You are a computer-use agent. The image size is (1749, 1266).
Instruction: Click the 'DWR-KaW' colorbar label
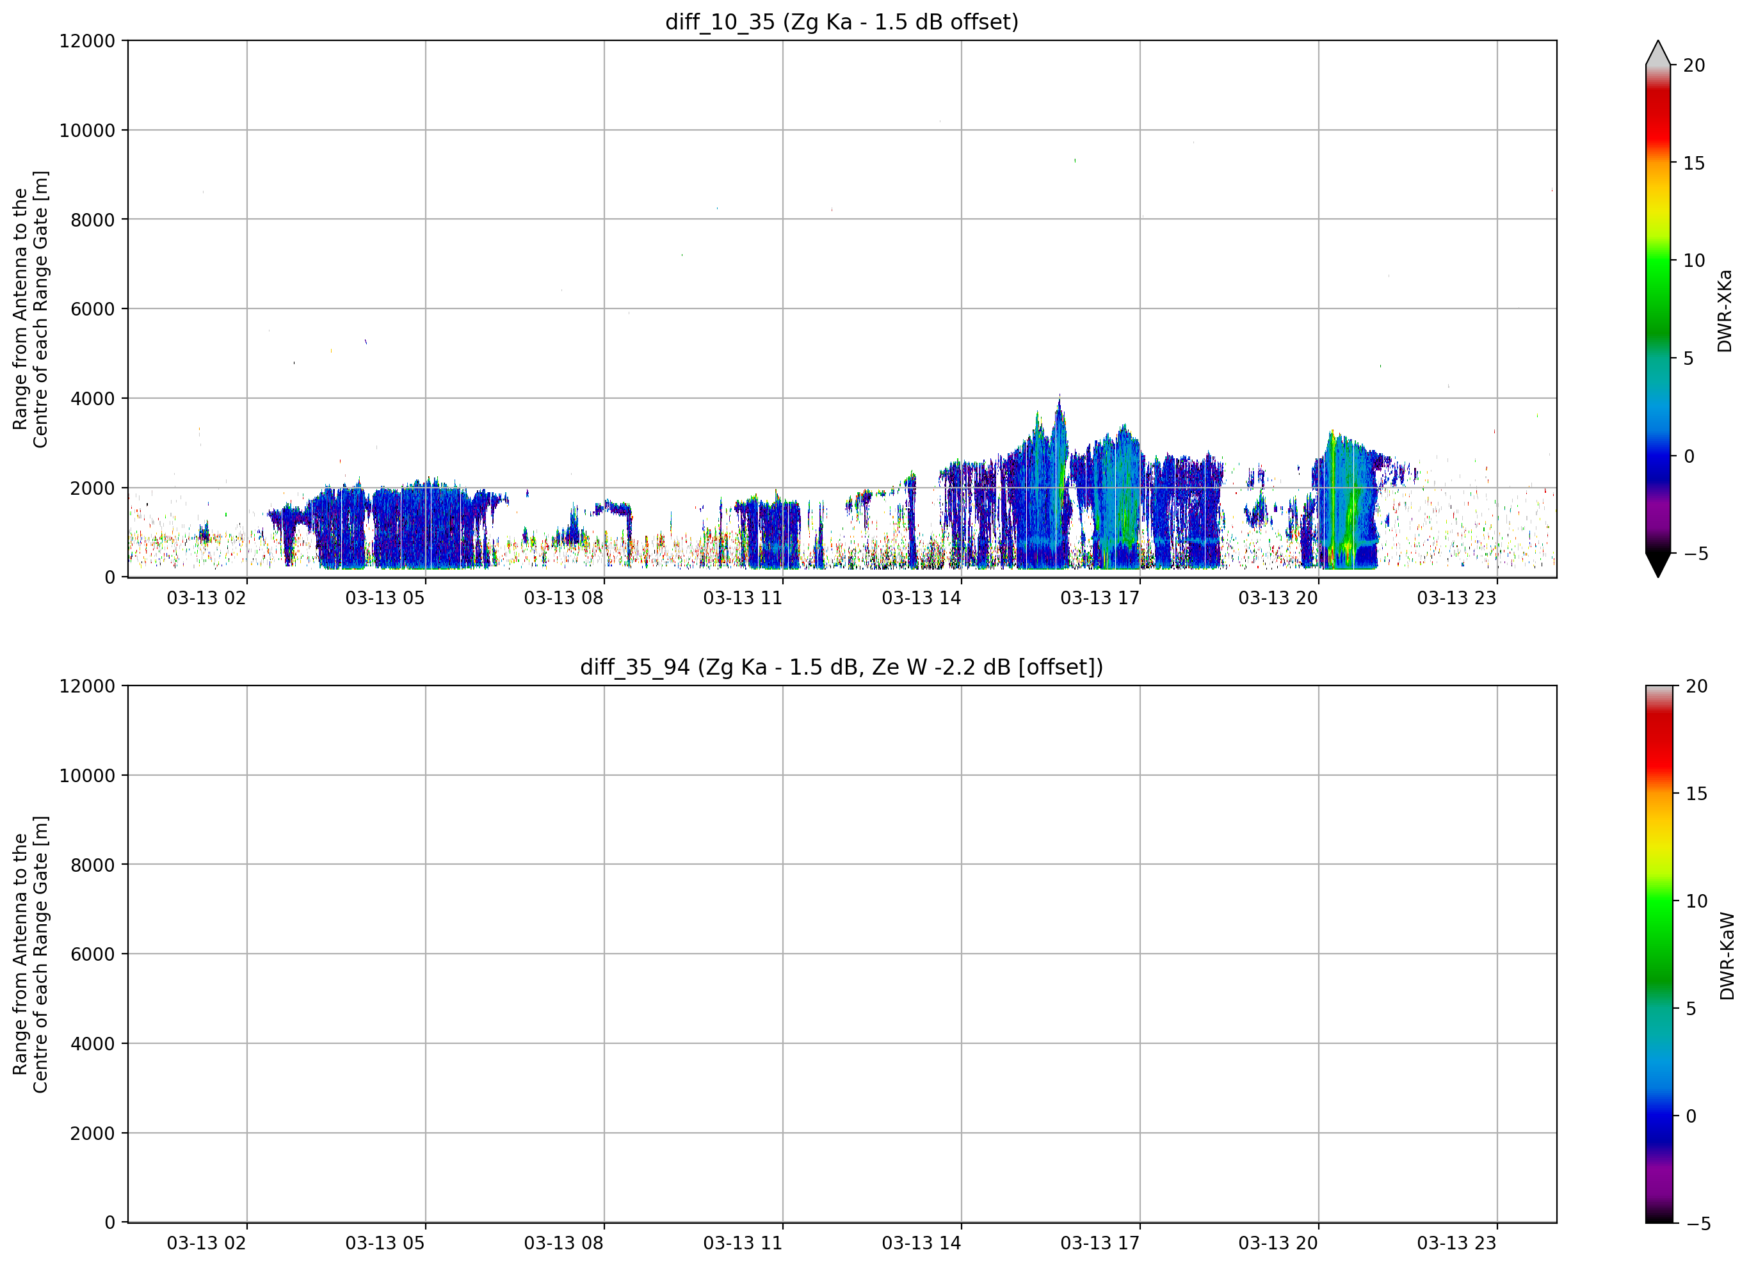point(1727,956)
